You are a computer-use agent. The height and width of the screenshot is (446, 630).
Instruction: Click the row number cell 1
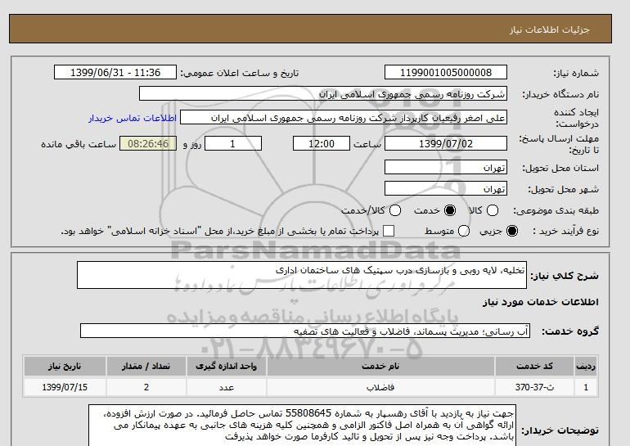click(x=586, y=387)
